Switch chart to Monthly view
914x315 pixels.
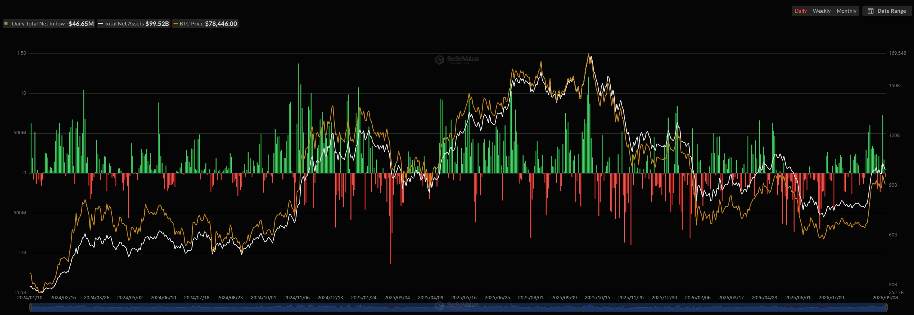tap(846, 11)
